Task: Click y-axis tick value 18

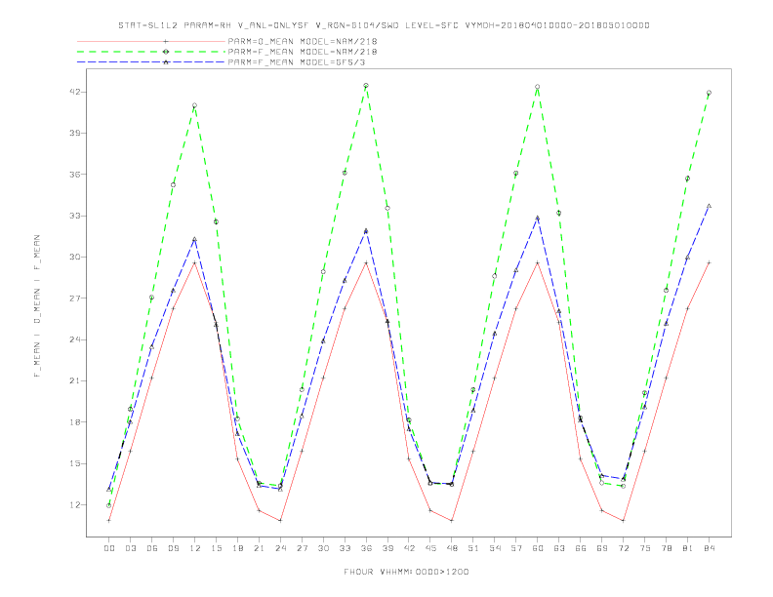Action: click(75, 422)
